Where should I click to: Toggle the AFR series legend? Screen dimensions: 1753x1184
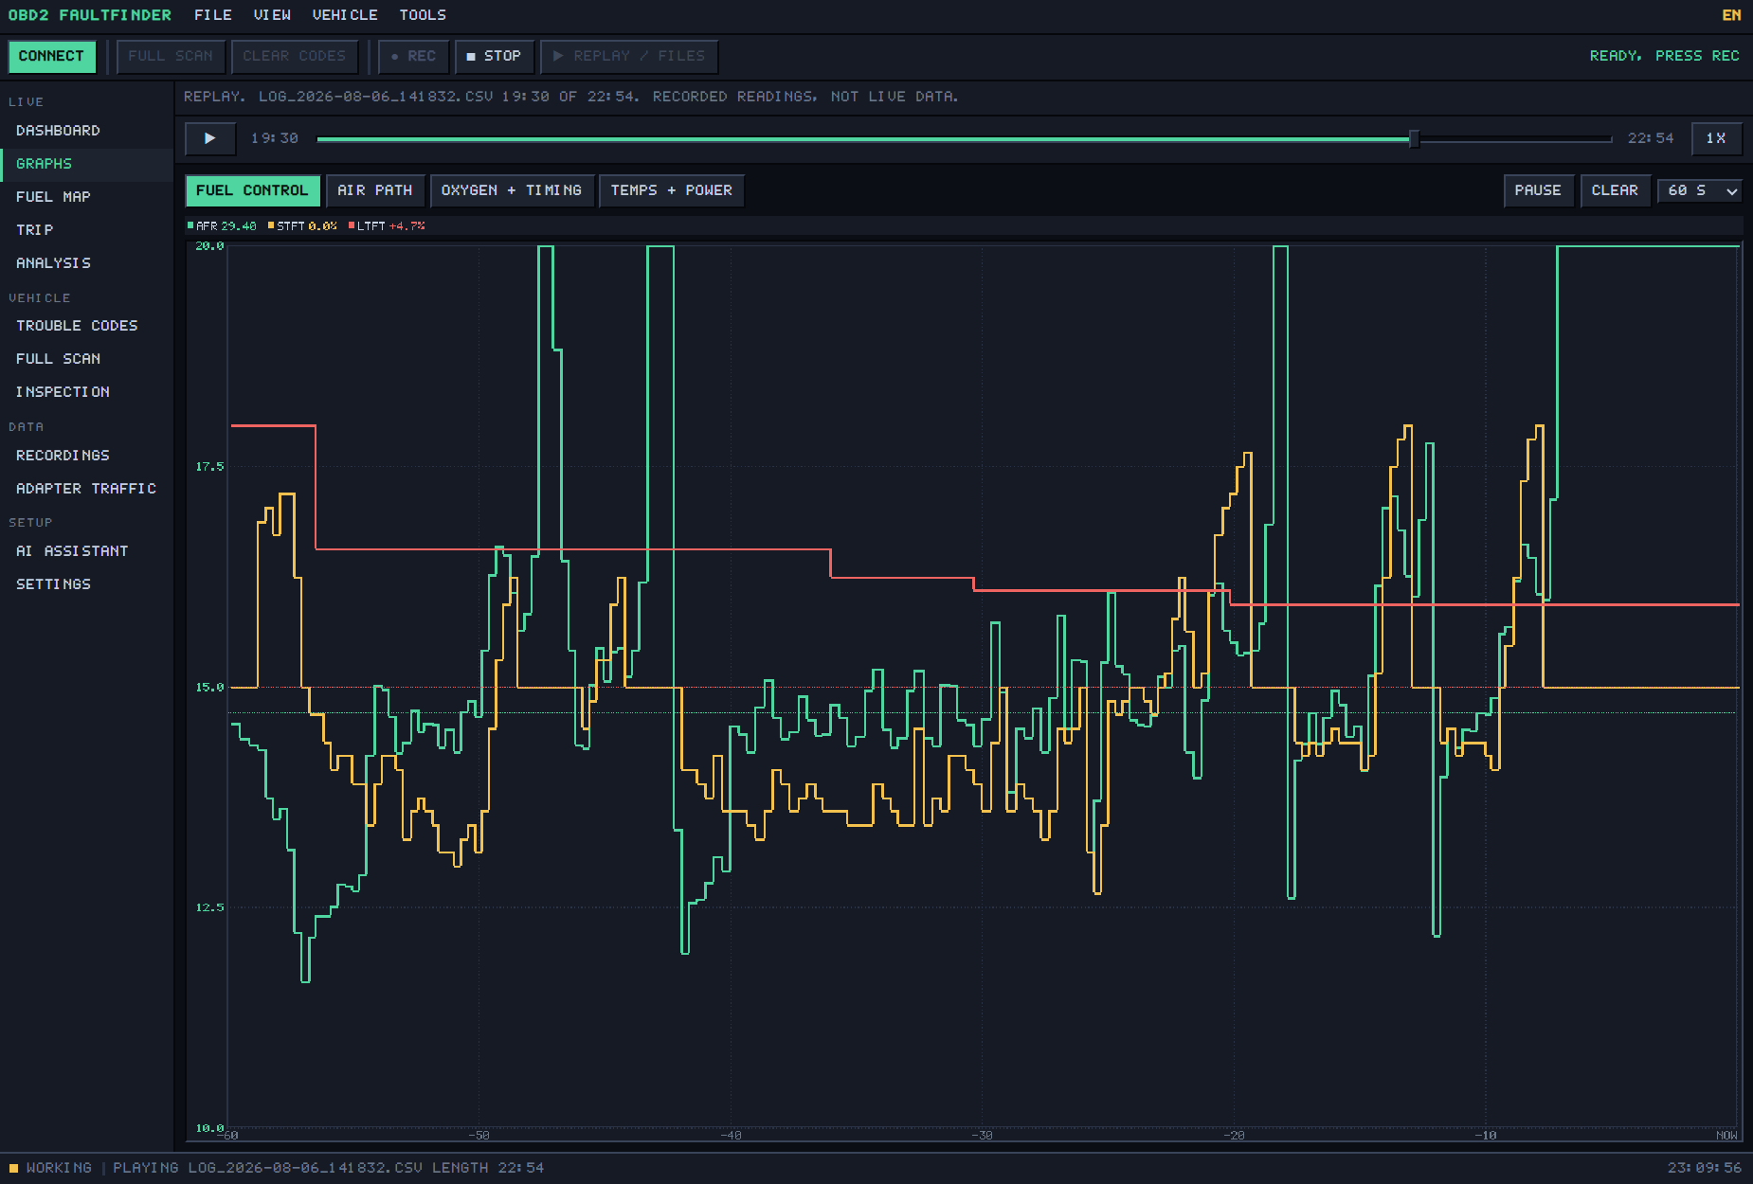pyautogui.click(x=222, y=226)
